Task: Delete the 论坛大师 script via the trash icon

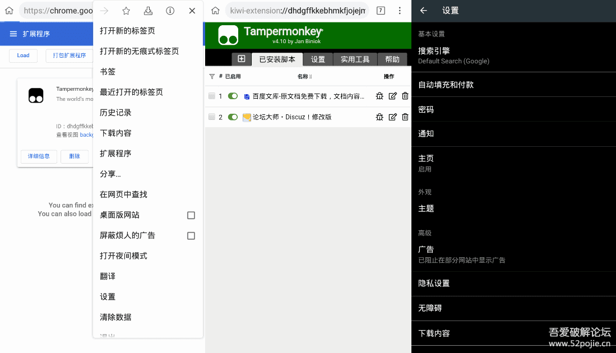Action: coord(405,117)
